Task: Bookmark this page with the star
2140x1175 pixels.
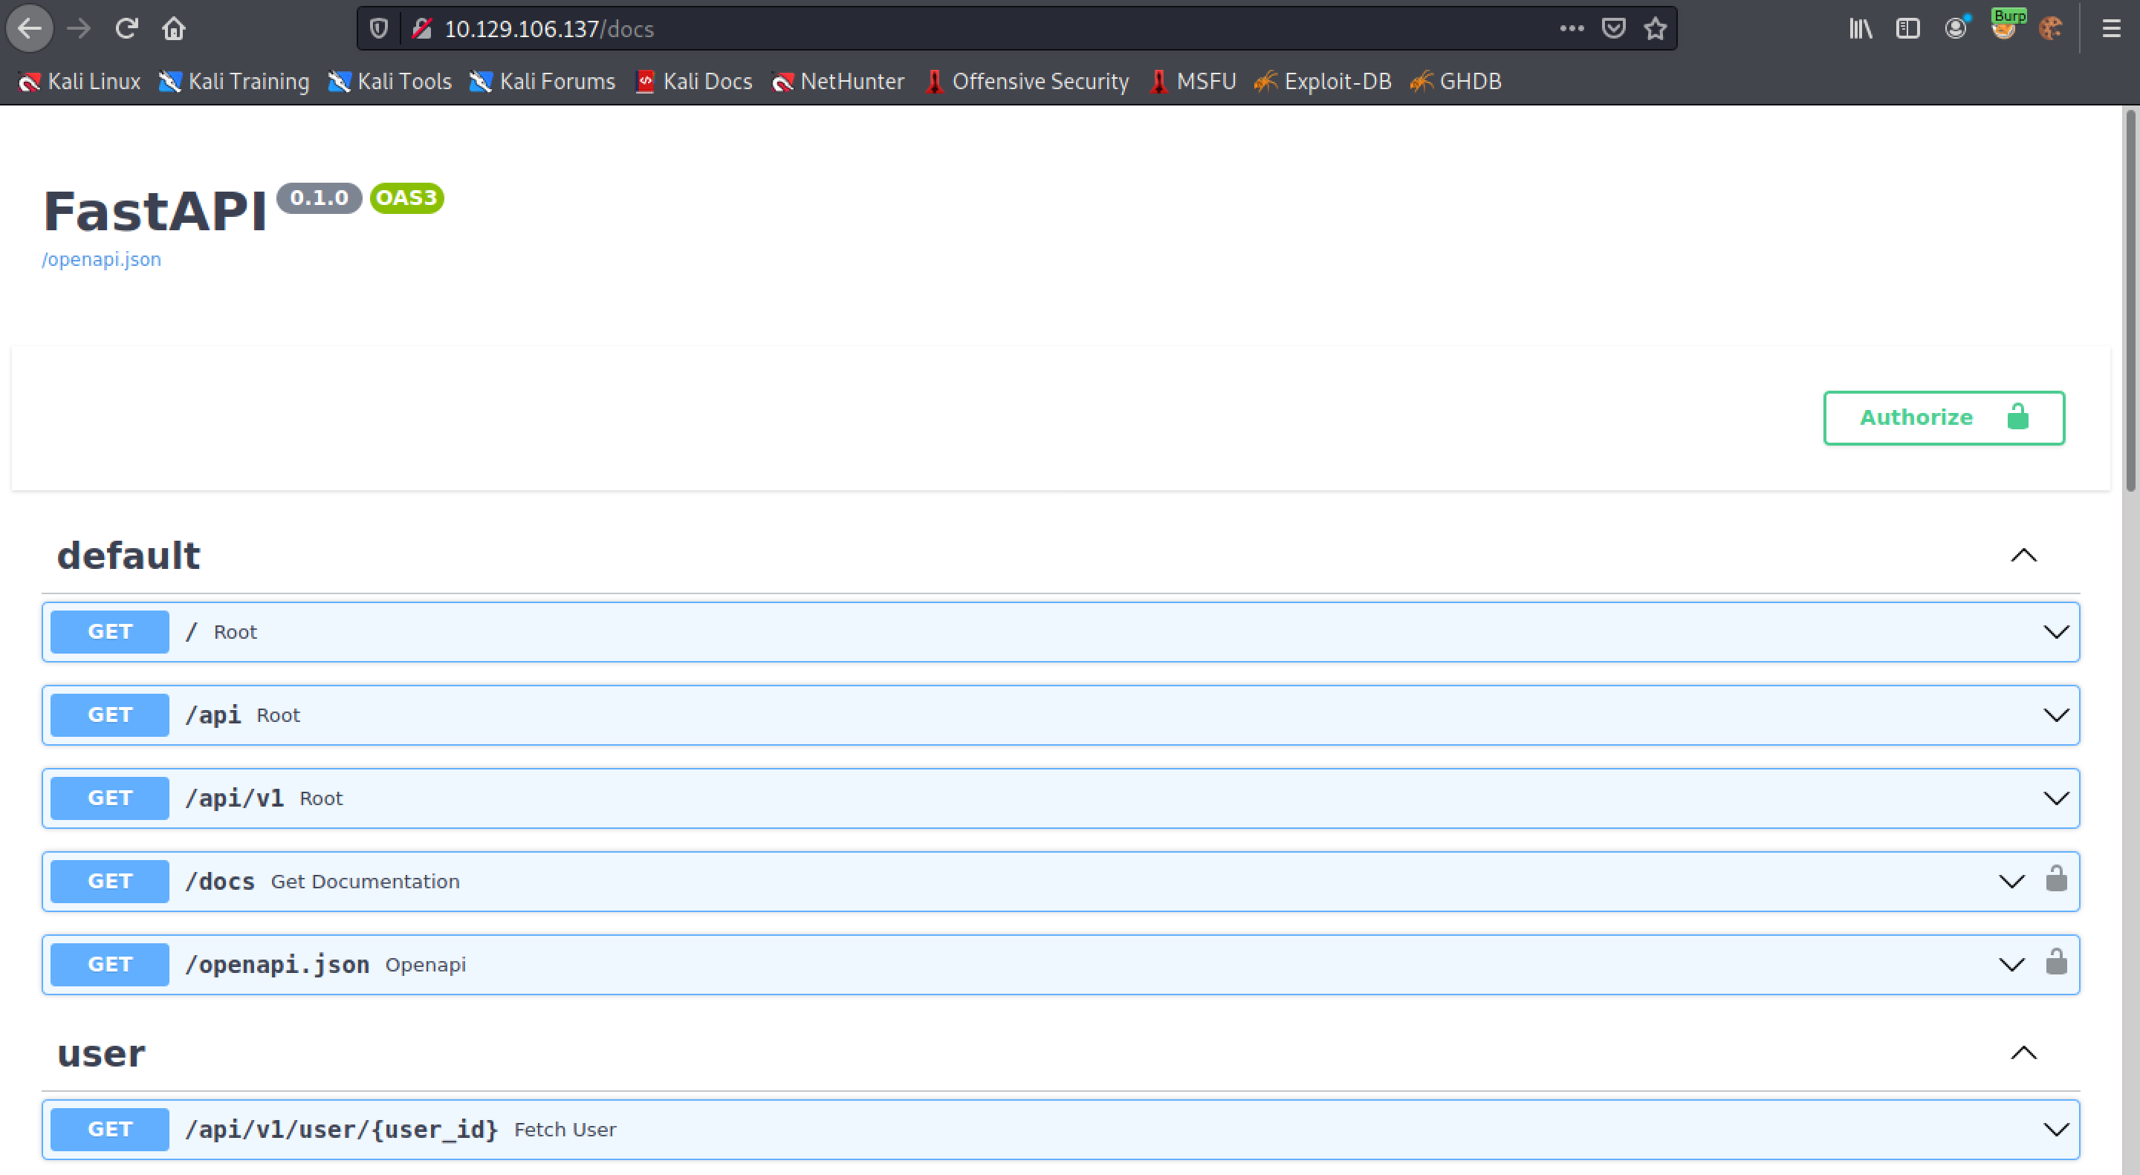Action: [1656, 29]
